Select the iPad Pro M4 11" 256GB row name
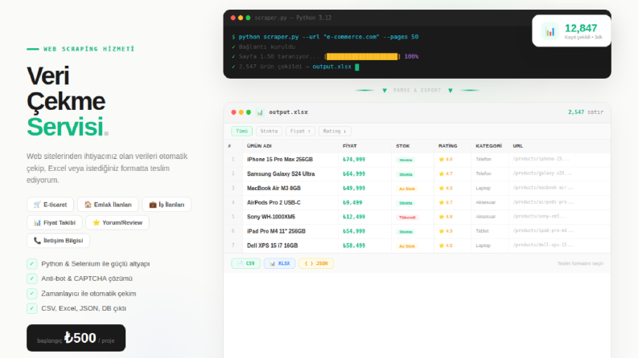The height and width of the screenshot is (358, 638). (276, 231)
